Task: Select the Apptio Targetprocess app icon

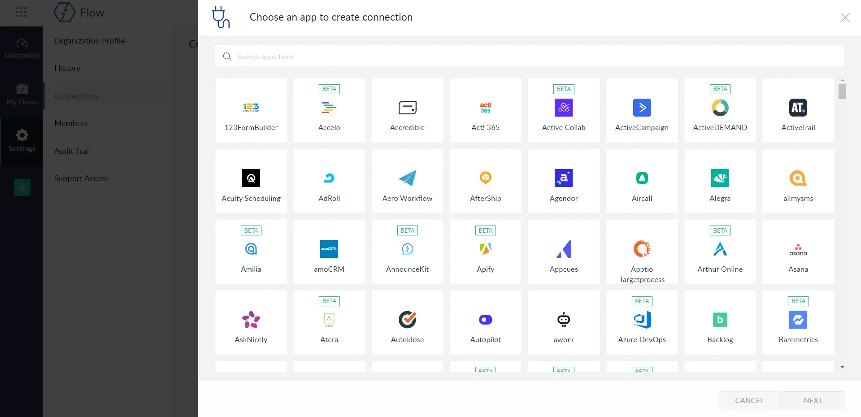Action: [642, 249]
